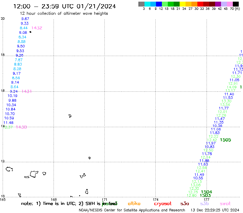Click the wave height value 9.50
The image size is (243, 213).
tap(21, 46)
